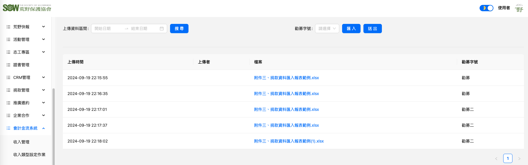Expand the 活動管理 menu
The image size is (528, 165).
point(44,39)
